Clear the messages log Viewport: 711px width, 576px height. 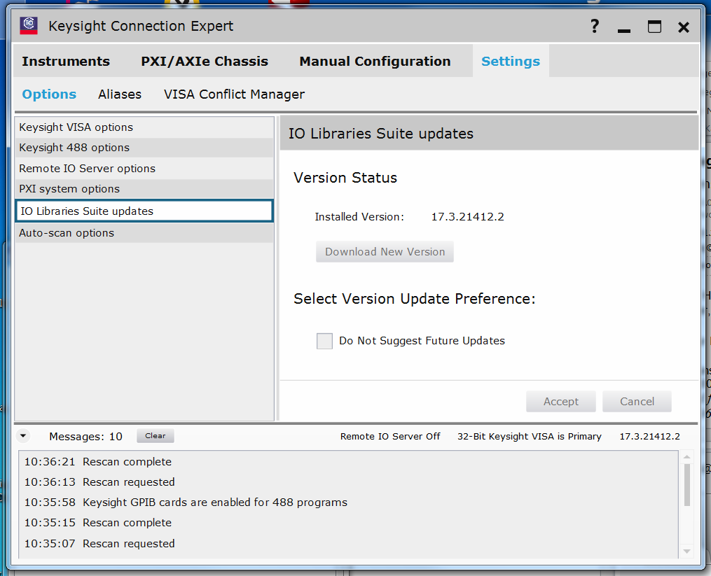[x=156, y=436]
